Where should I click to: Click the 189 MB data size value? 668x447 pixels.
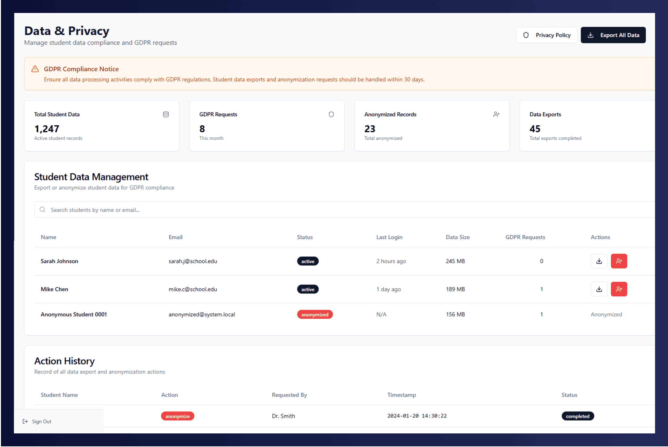coord(455,289)
